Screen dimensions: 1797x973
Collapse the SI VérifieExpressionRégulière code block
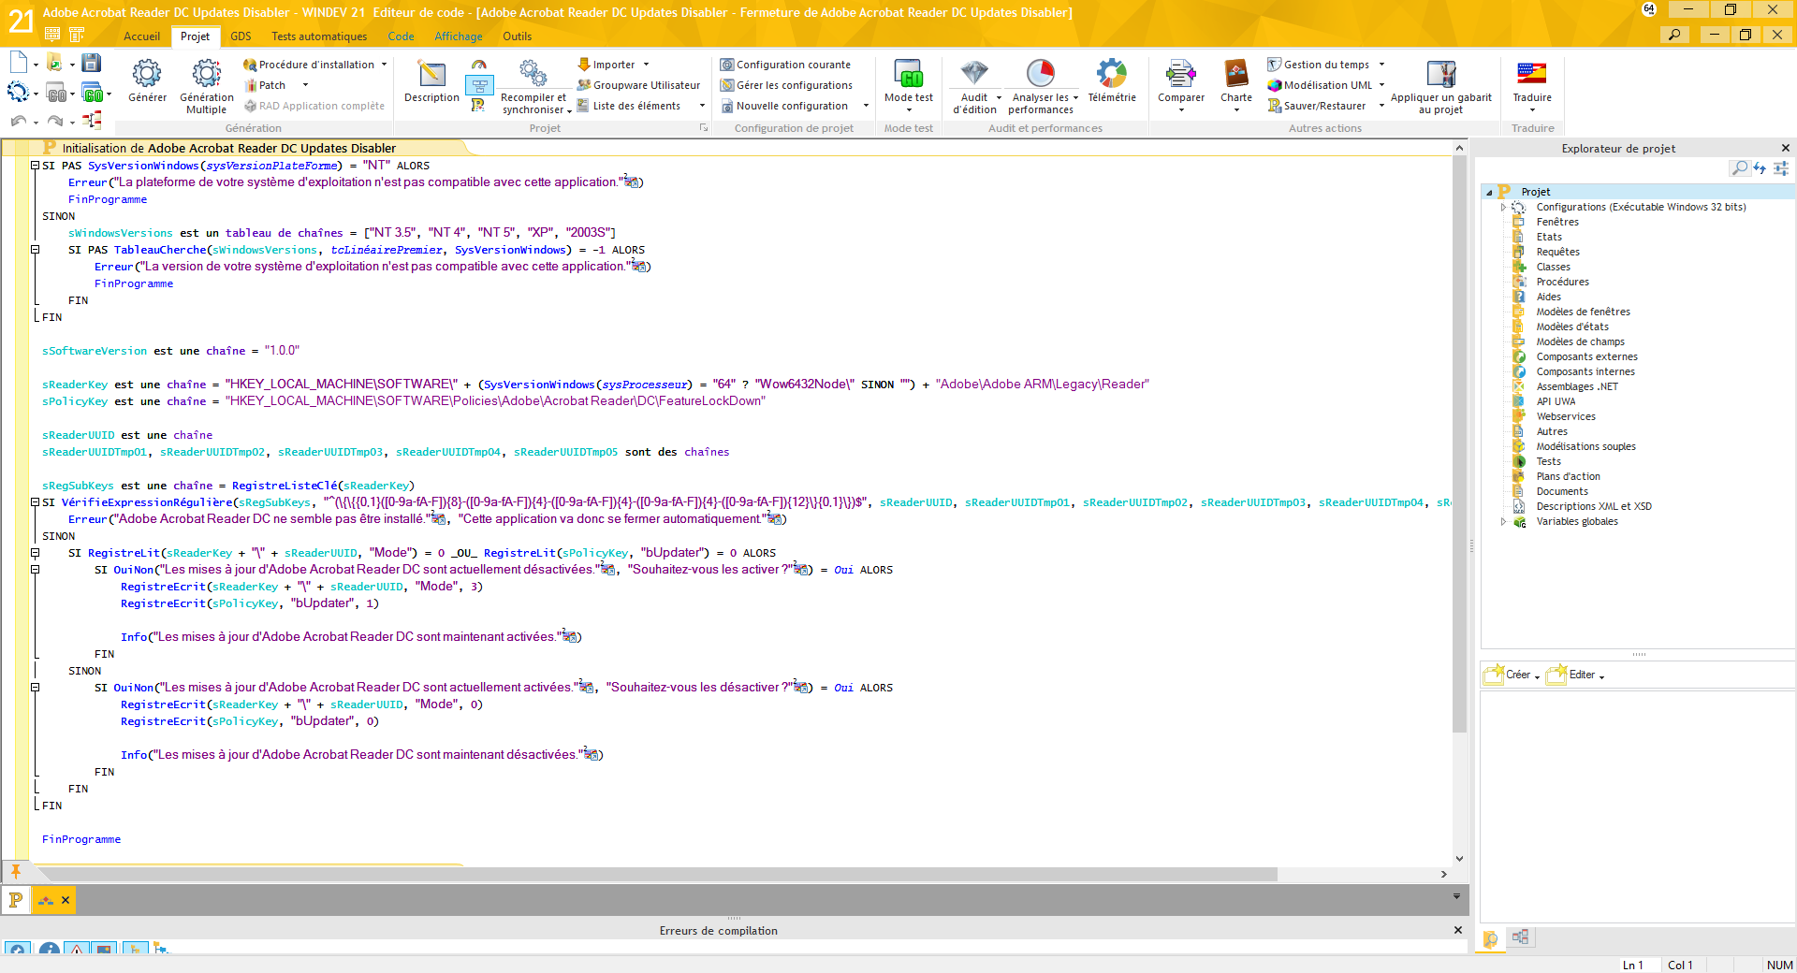point(35,502)
